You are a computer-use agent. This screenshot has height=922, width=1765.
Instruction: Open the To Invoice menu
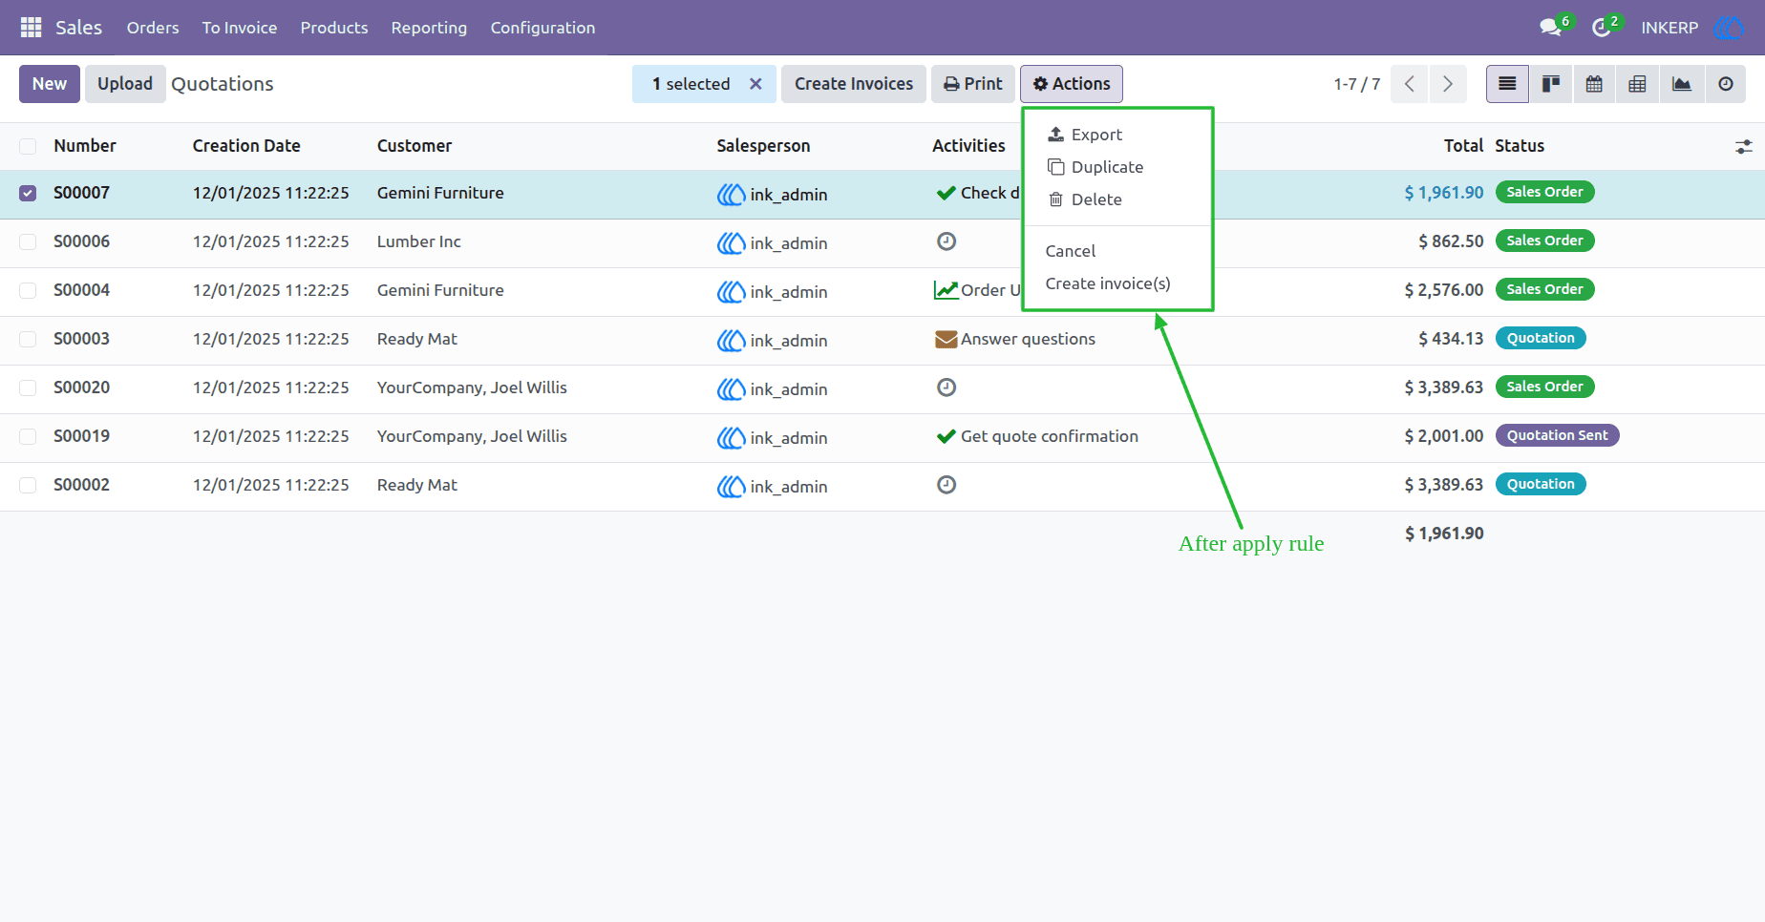tap(240, 28)
